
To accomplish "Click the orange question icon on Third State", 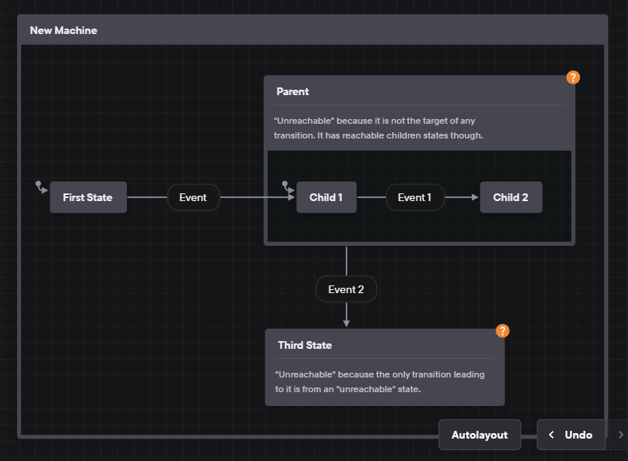I will pyautogui.click(x=502, y=330).
